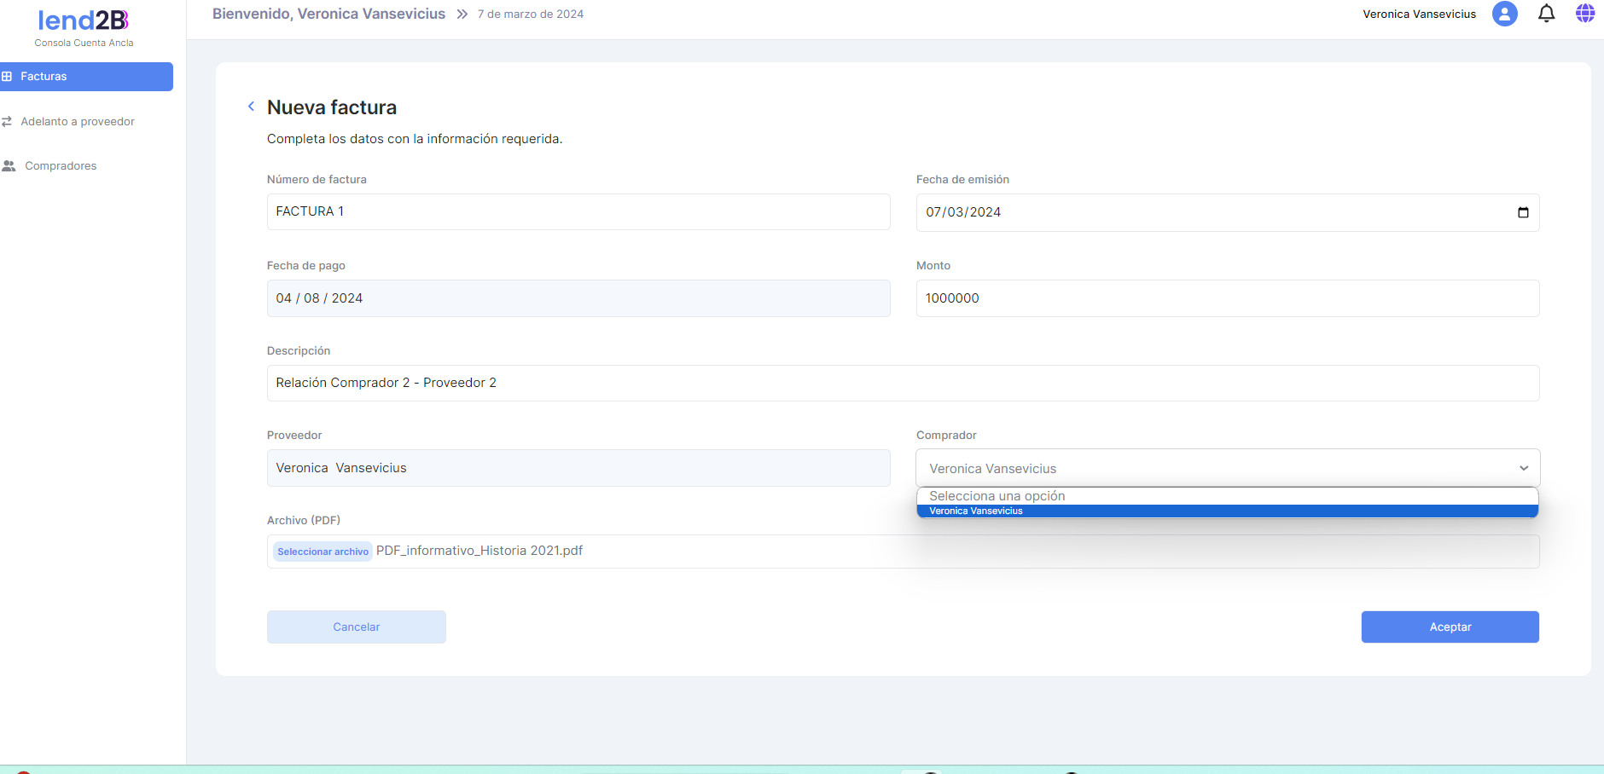The width and height of the screenshot is (1604, 774).
Task: Click the Compradores people icon
Action: (x=9, y=166)
